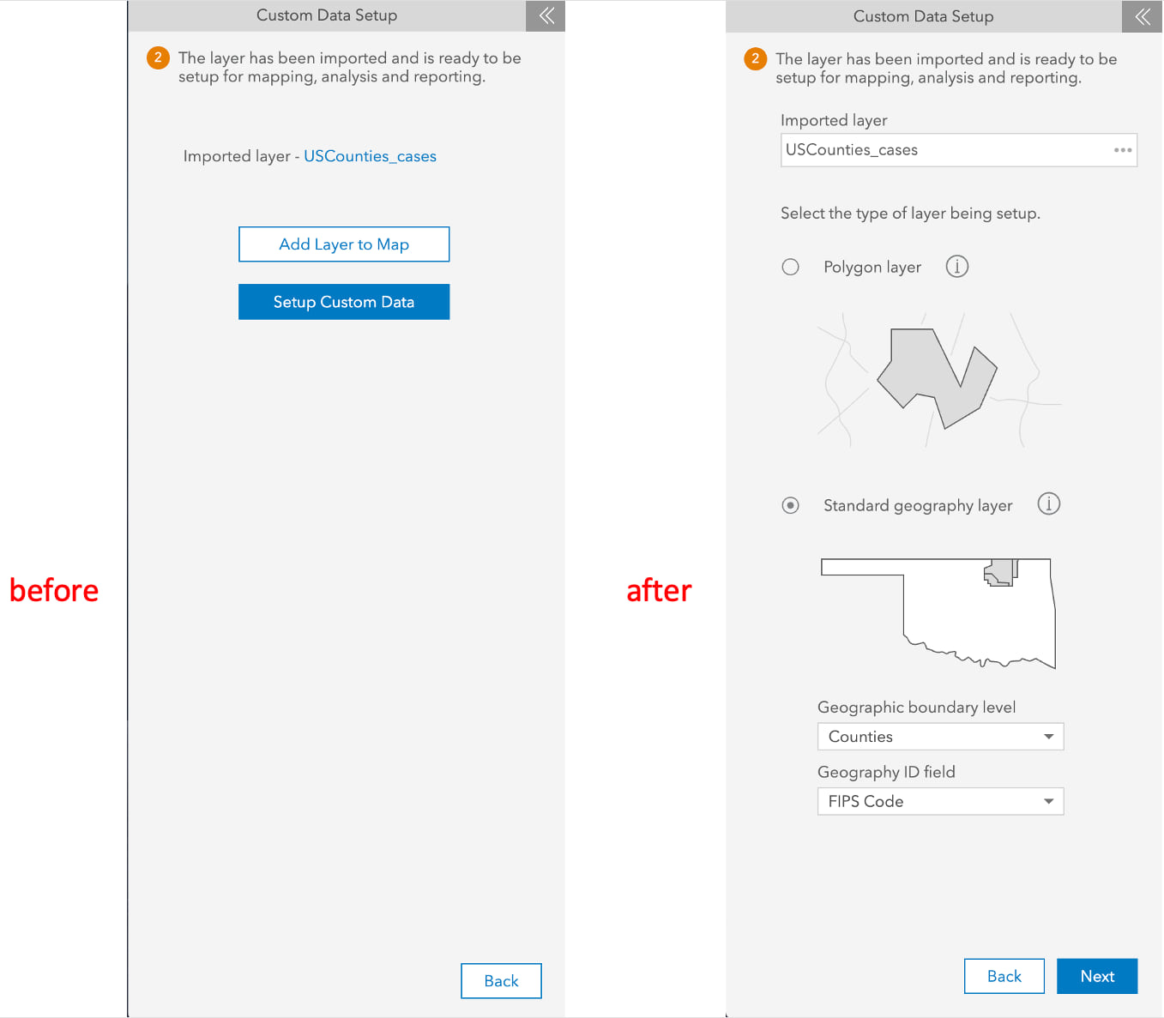Click step 2 badge in after panel
The height and width of the screenshot is (1018, 1164).
point(754,59)
